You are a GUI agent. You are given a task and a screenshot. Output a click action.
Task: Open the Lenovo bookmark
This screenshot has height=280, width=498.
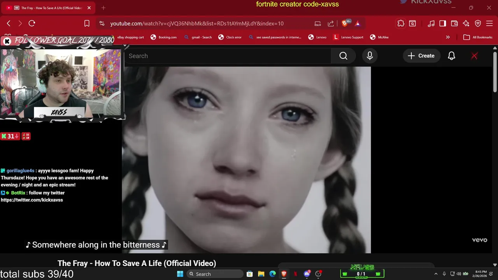click(317, 37)
